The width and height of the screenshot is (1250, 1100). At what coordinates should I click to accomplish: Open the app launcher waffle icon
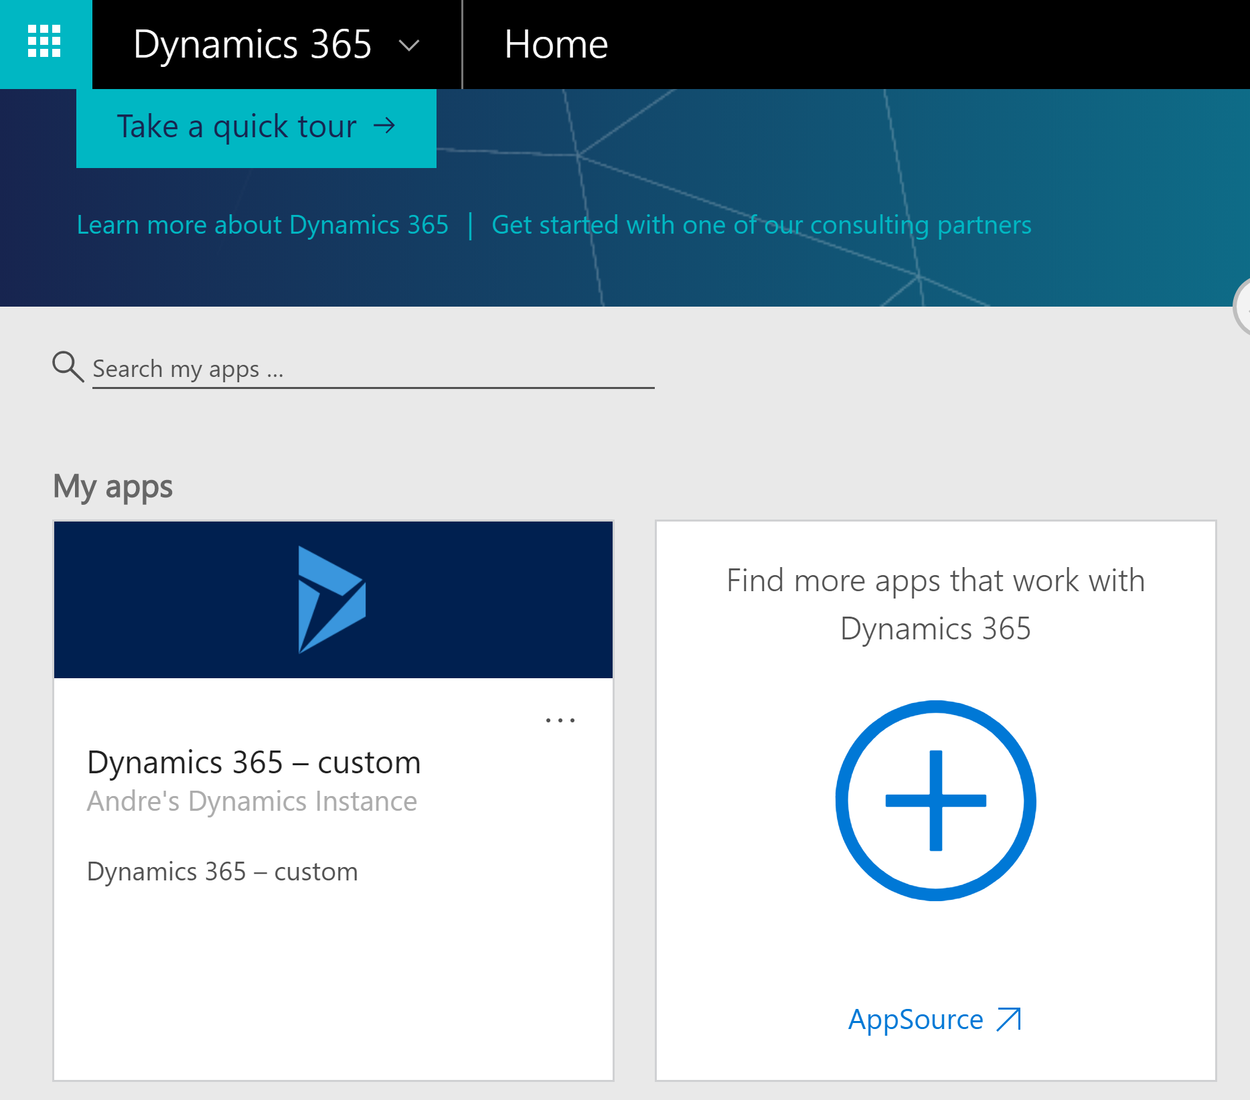coord(44,42)
